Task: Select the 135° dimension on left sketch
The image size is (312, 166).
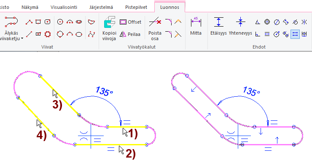Action: [x=104, y=91]
